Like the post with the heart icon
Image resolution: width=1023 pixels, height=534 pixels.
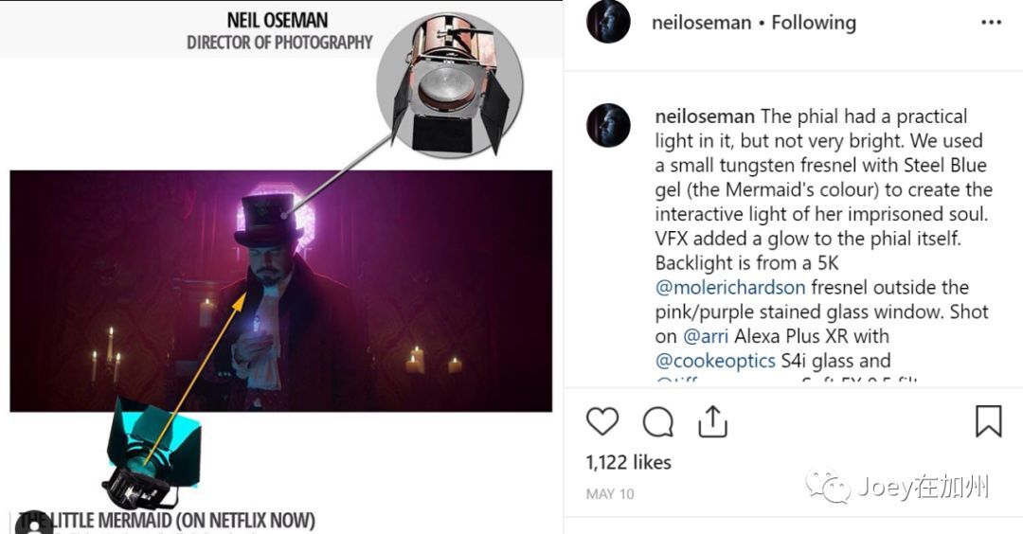tap(602, 421)
